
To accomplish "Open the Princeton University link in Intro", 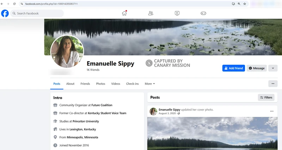I will coord(86,121).
